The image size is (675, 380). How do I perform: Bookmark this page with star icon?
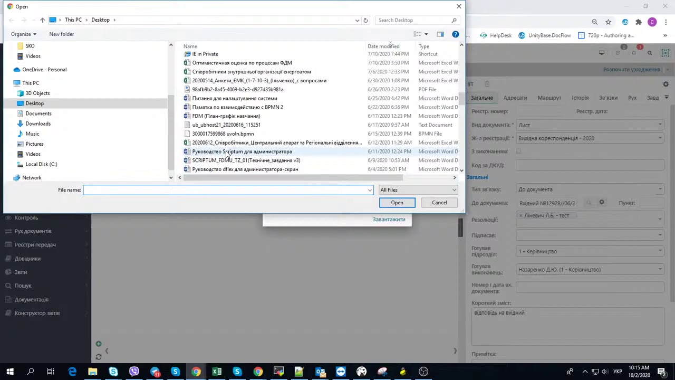point(609,22)
